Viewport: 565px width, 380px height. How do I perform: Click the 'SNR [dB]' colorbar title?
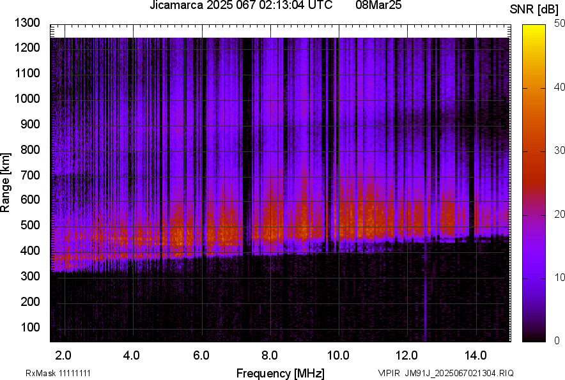pyautogui.click(x=534, y=10)
